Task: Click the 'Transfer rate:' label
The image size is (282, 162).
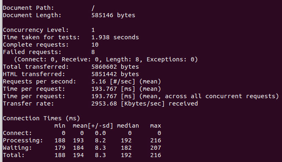Action: point(28,104)
